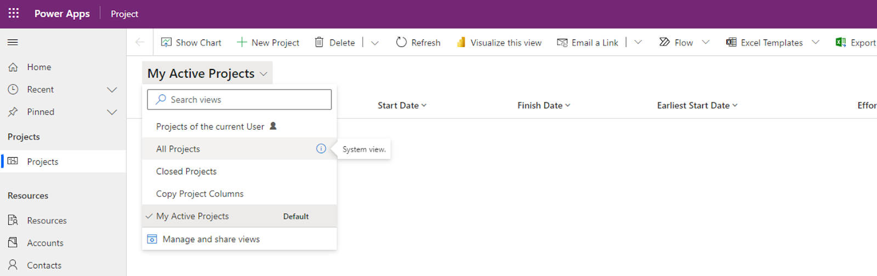Open the Excel Templates dropdown chevron
877x276 pixels.
click(x=816, y=42)
